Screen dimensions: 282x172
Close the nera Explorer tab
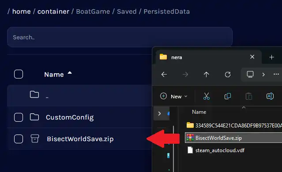pyautogui.click(x=252, y=57)
